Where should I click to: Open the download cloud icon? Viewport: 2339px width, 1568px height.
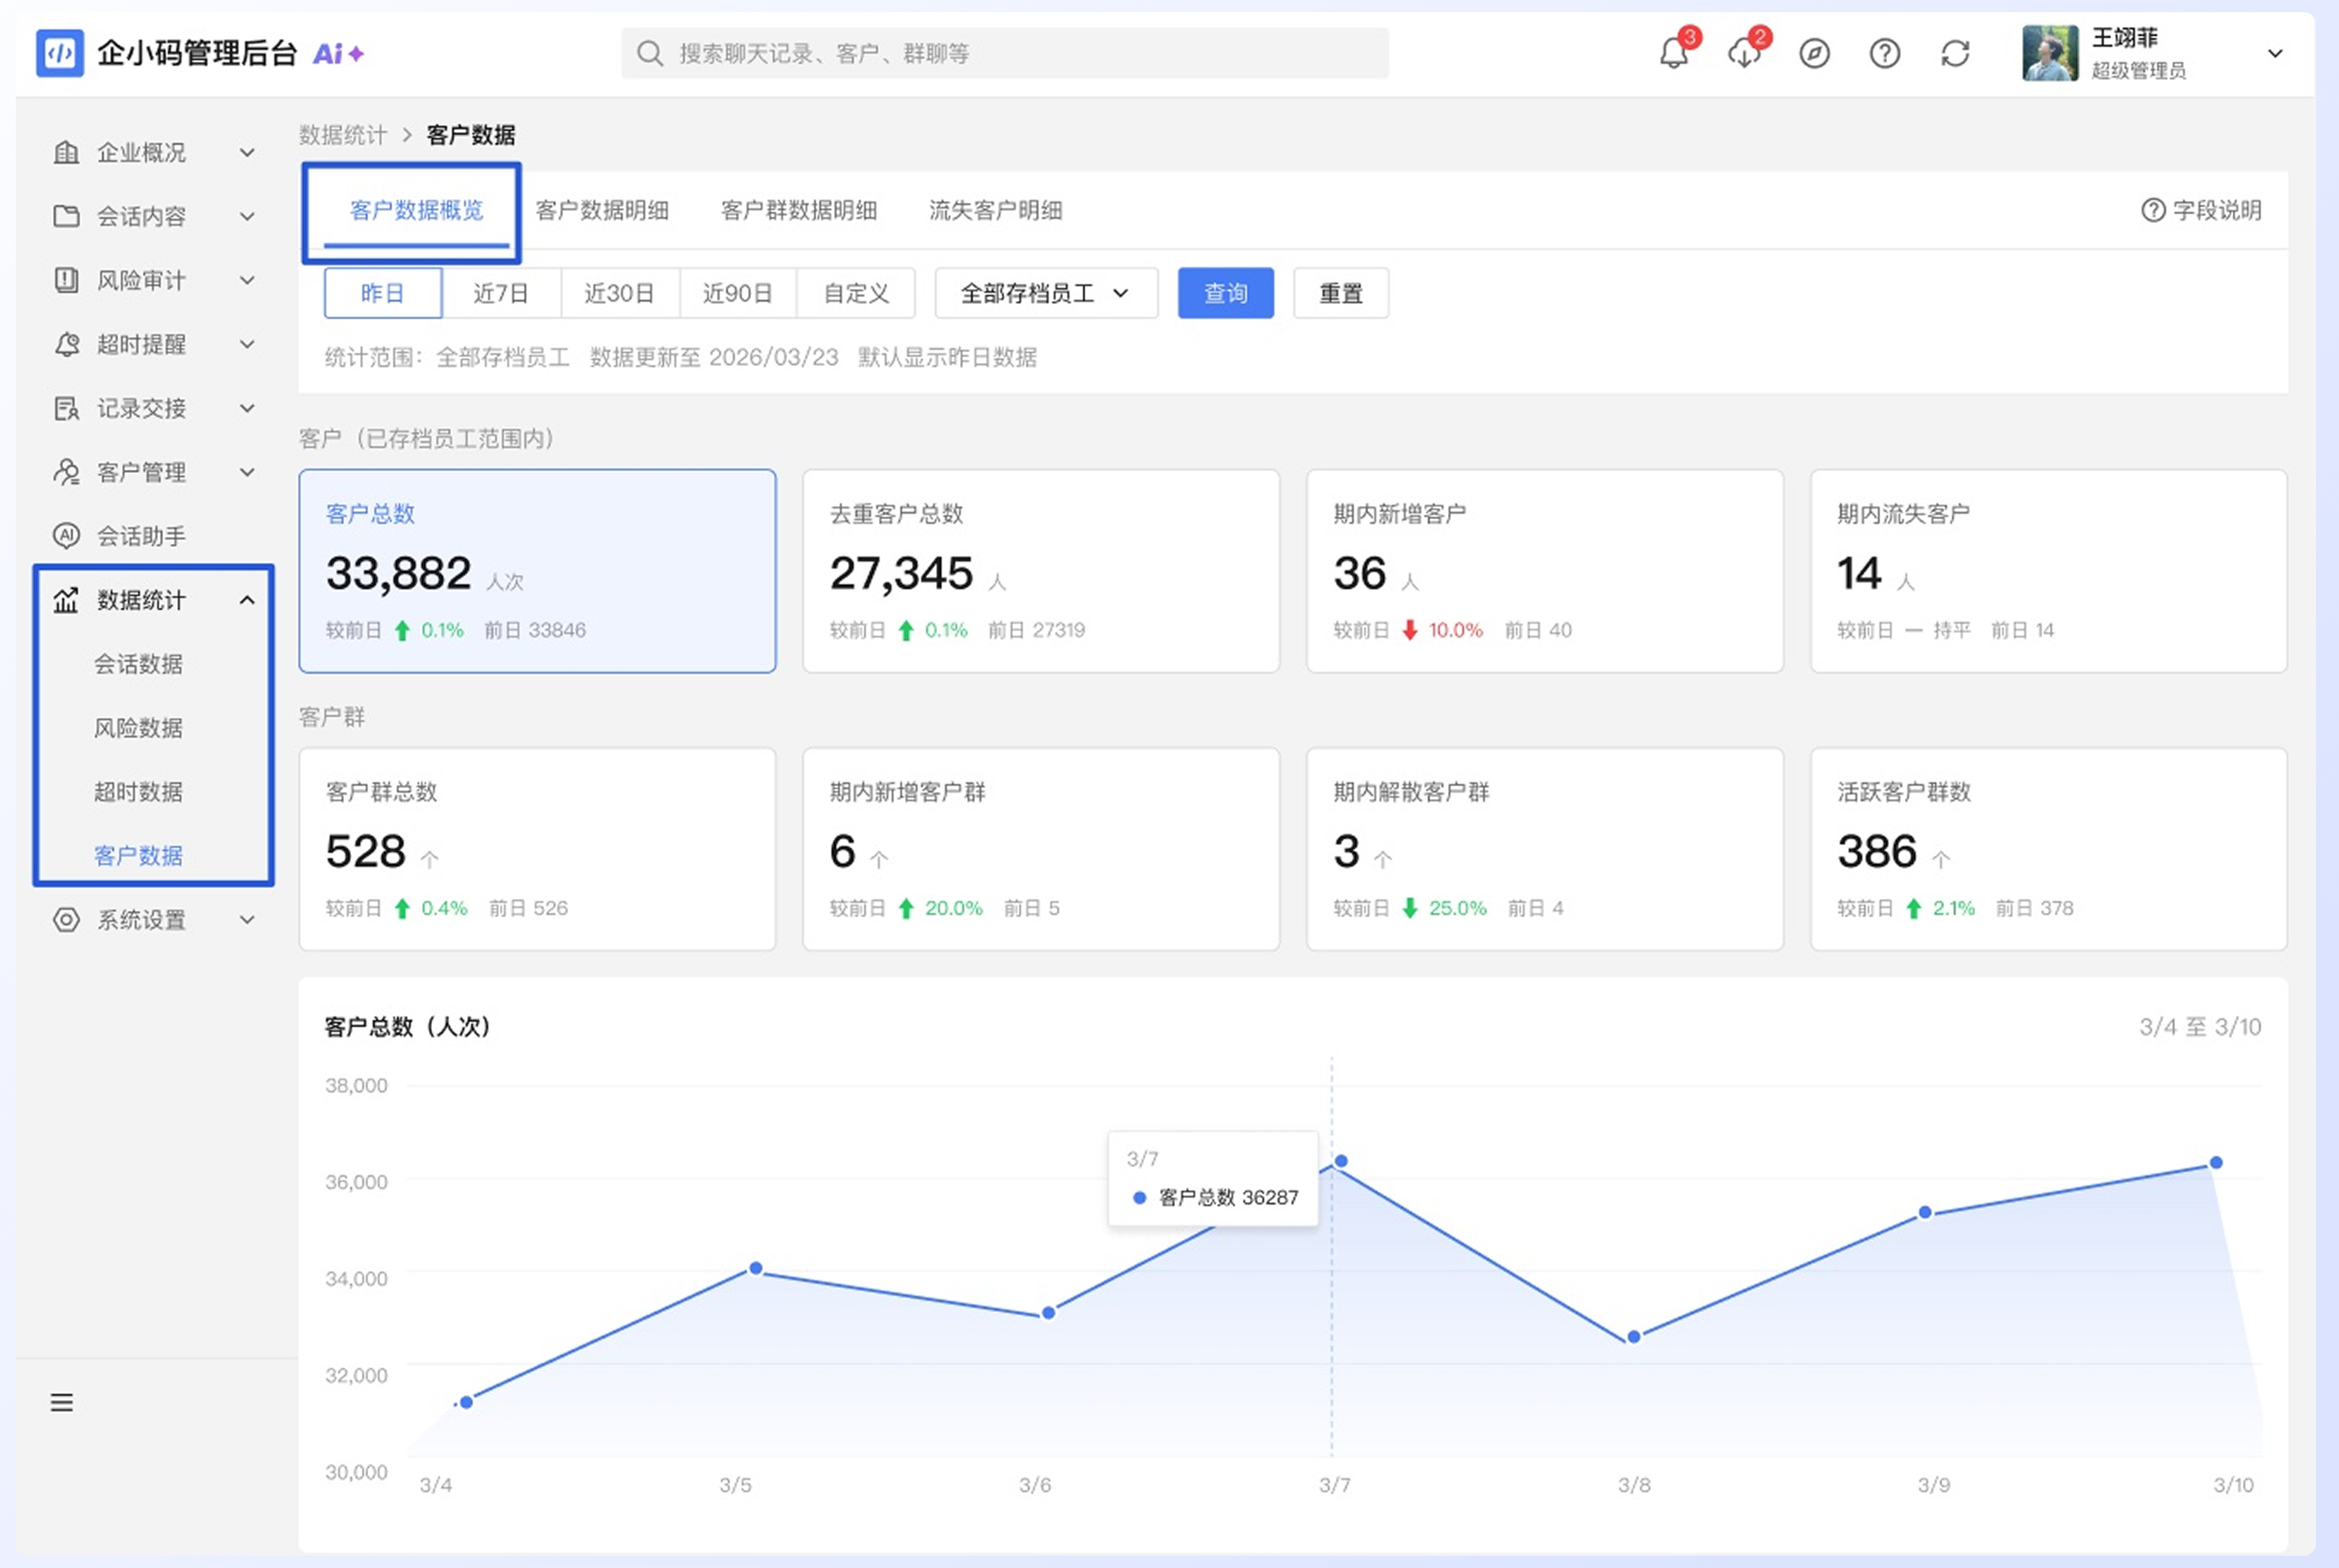click(1744, 52)
